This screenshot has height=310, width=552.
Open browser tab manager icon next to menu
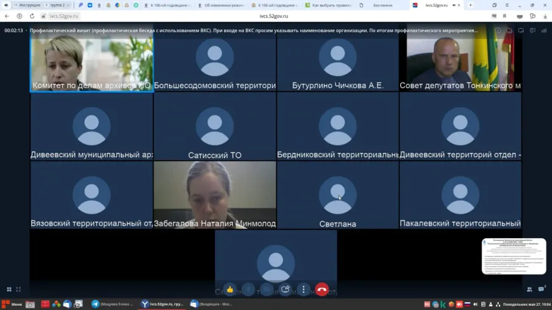494,5
